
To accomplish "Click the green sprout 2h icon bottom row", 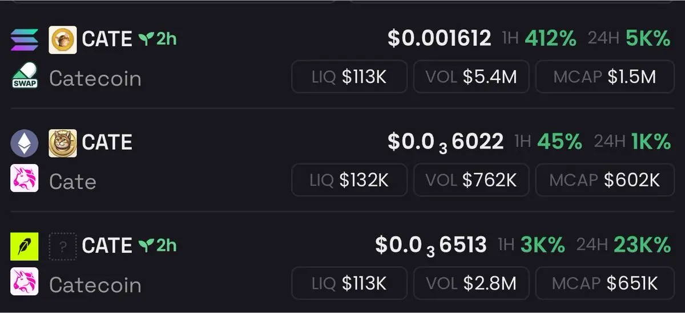I will tap(157, 245).
